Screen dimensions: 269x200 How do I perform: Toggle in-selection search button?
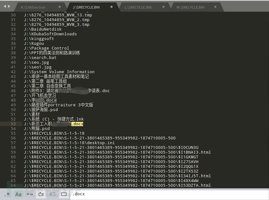click(x=53, y=194)
